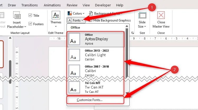The width and height of the screenshot is (198, 110).
Task: Select the Office Aptos Display font theme
Action: click(x=96, y=39)
